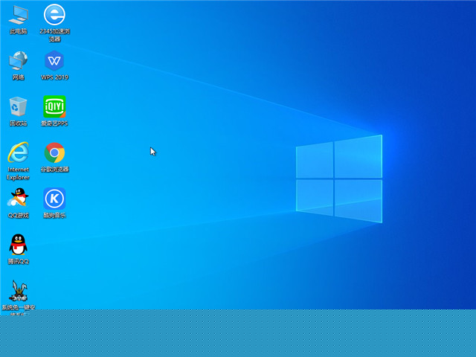
Task: Click the "腾讯QQ" label under the penguin
Action: pyautogui.click(x=18, y=261)
